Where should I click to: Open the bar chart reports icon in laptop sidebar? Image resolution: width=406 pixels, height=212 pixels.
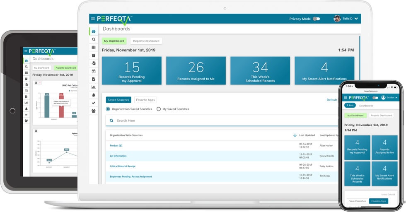coord(94,87)
